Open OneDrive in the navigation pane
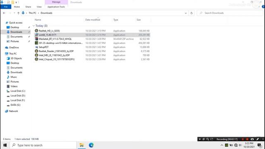Viewport: 265px width, 149px height. (14, 48)
